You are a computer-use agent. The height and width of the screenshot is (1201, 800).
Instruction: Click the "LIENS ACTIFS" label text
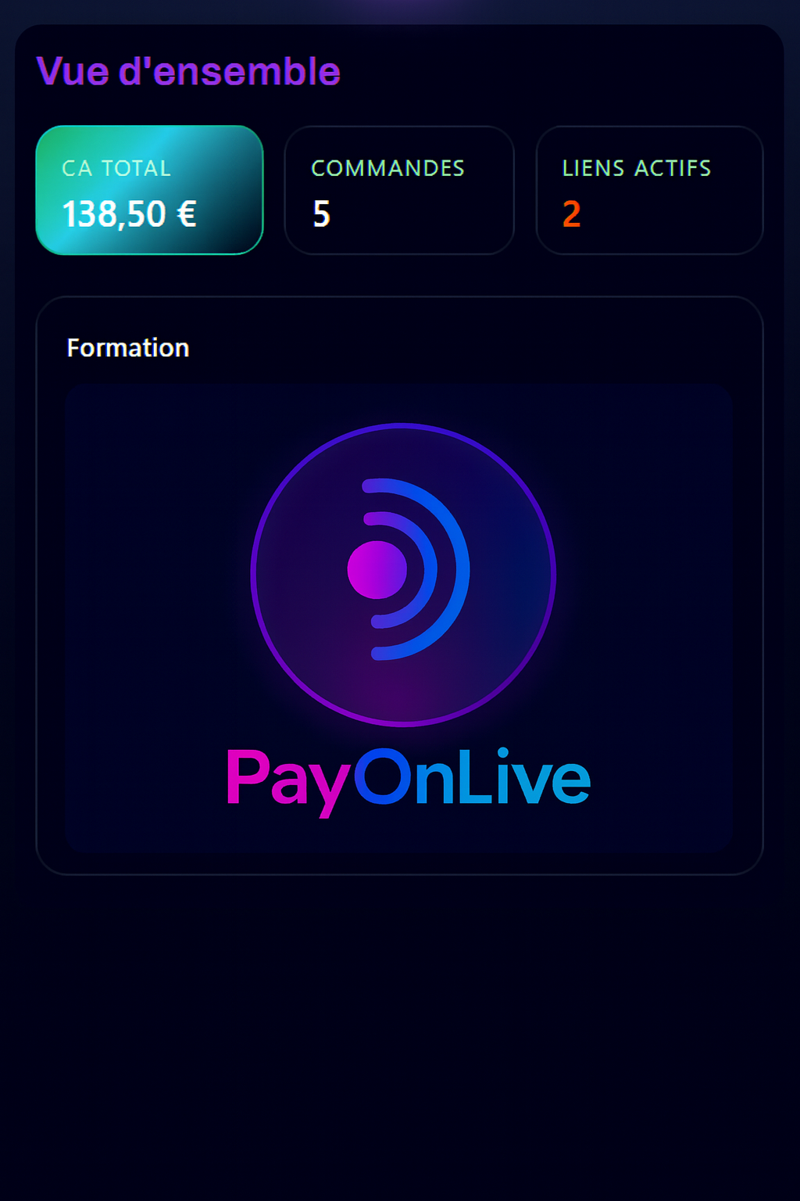coord(637,168)
